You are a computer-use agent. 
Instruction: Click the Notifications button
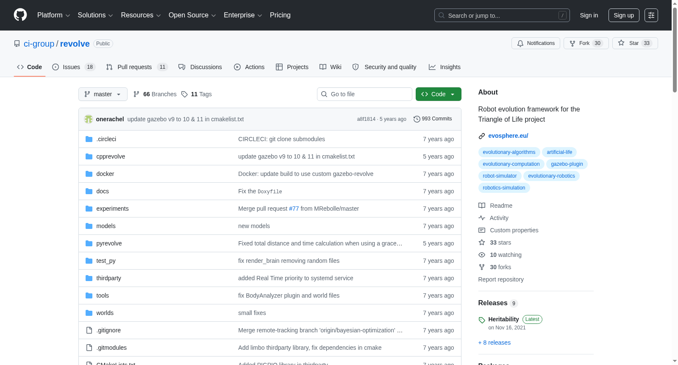(x=536, y=43)
